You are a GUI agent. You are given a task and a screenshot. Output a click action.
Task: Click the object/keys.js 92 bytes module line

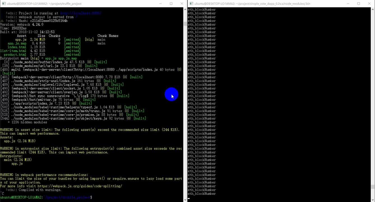click(73, 118)
